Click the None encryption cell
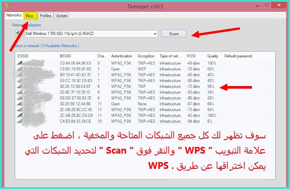Viewport: 290px width, 189px height. point(142,104)
